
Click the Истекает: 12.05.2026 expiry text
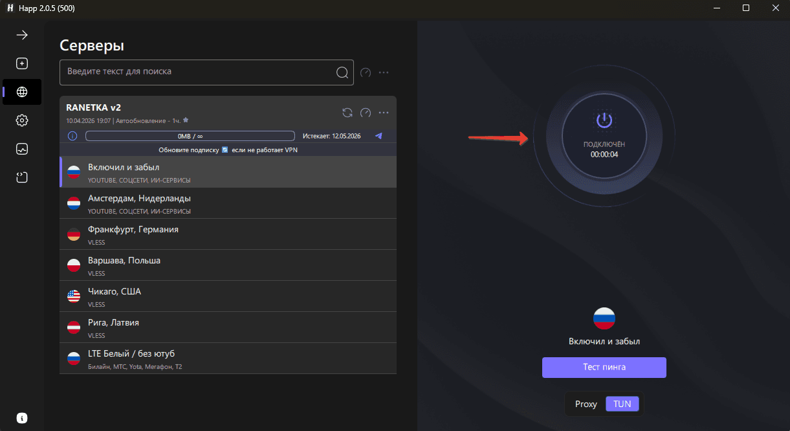pyautogui.click(x=331, y=136)
